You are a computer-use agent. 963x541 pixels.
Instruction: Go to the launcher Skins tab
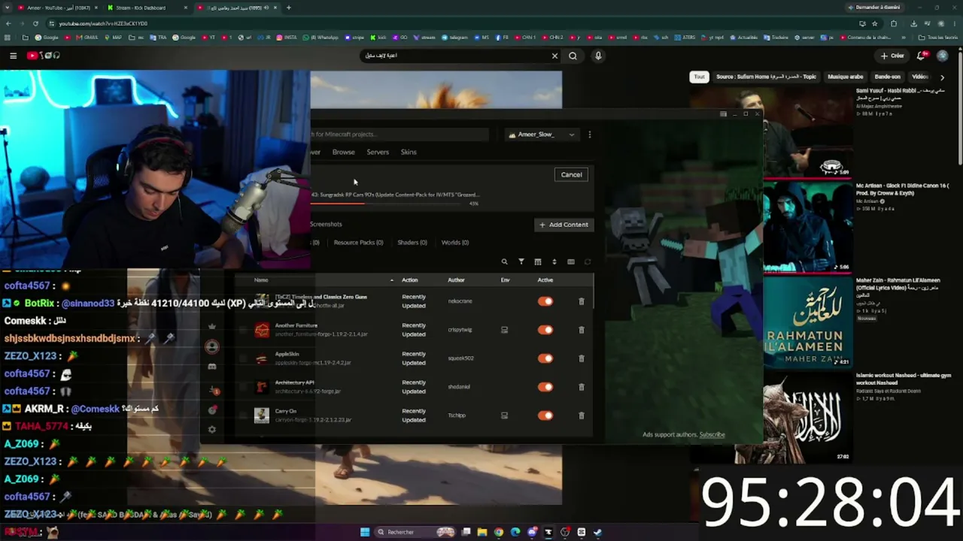tap(409, 153)
